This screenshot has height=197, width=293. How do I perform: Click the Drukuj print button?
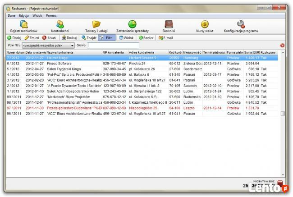(69, 38)
